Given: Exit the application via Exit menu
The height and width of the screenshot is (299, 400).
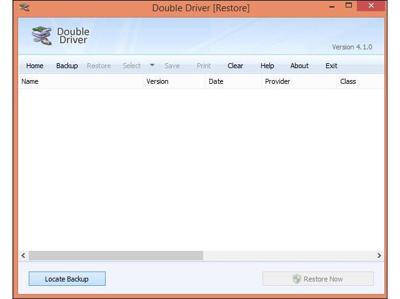Looking at the screenshot, I should coord(331,66).
